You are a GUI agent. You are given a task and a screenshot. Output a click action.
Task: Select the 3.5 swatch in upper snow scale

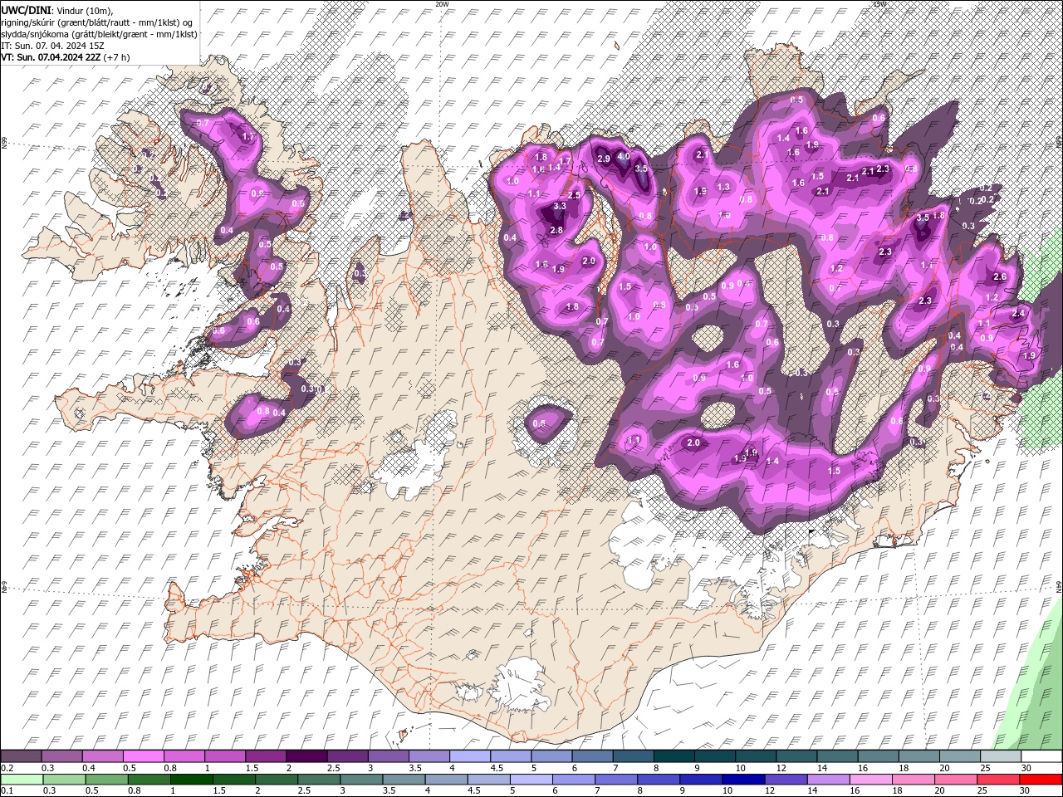pyautogui.click(x=429, y=756)
